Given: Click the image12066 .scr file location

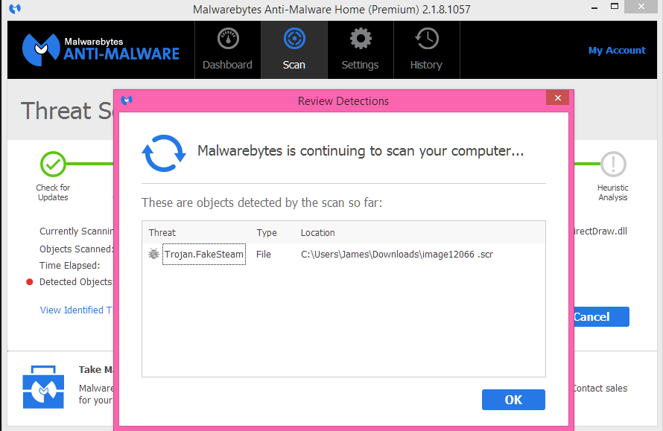Looking at the screenshot, I should point(396,255).
